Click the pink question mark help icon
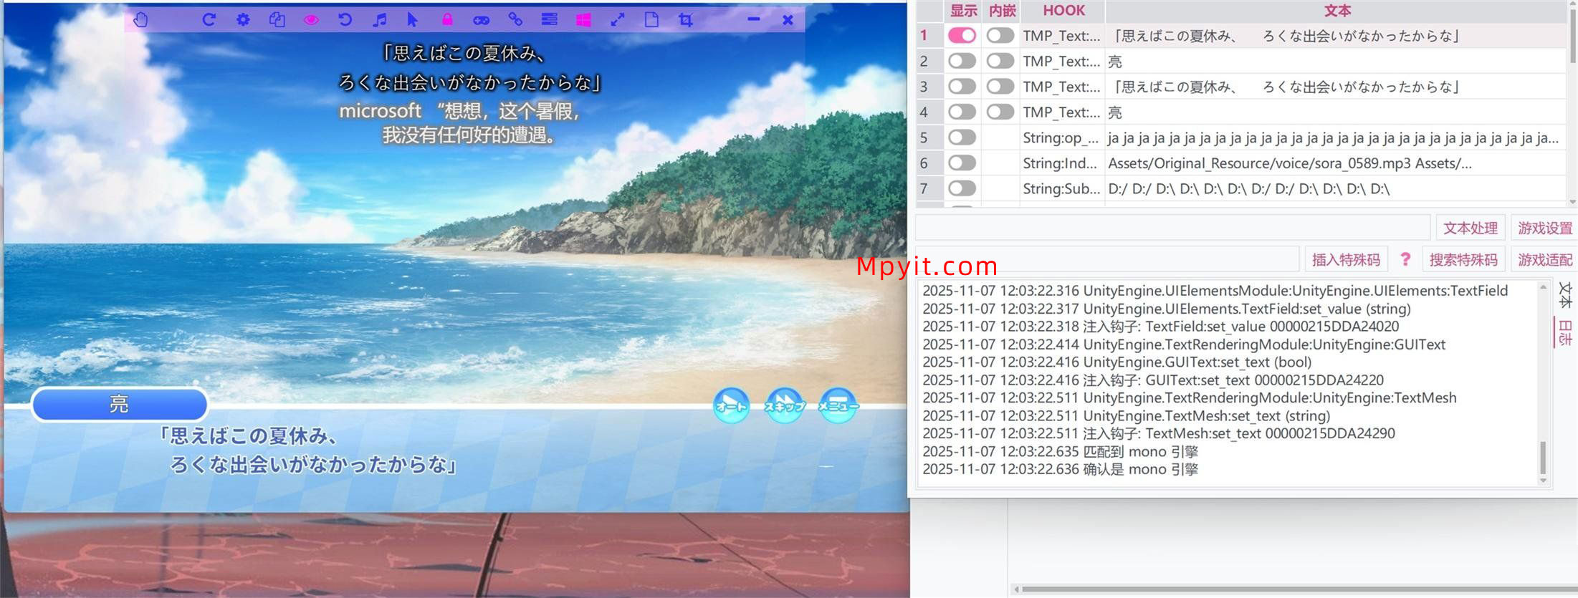Viewport: 1578px width, 598px height. click(x=1405, y=259)
